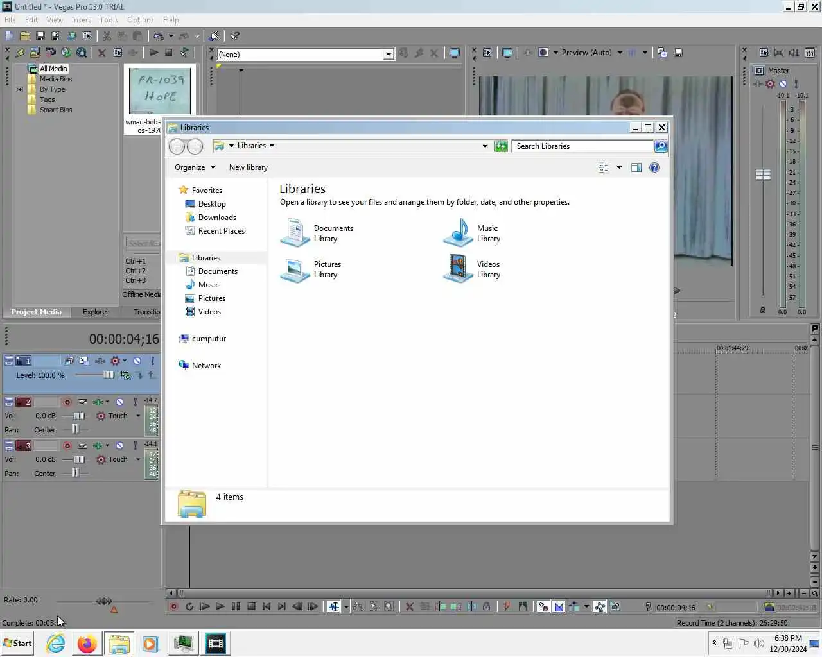Save the project with floppy disk icon

[40, 36]
